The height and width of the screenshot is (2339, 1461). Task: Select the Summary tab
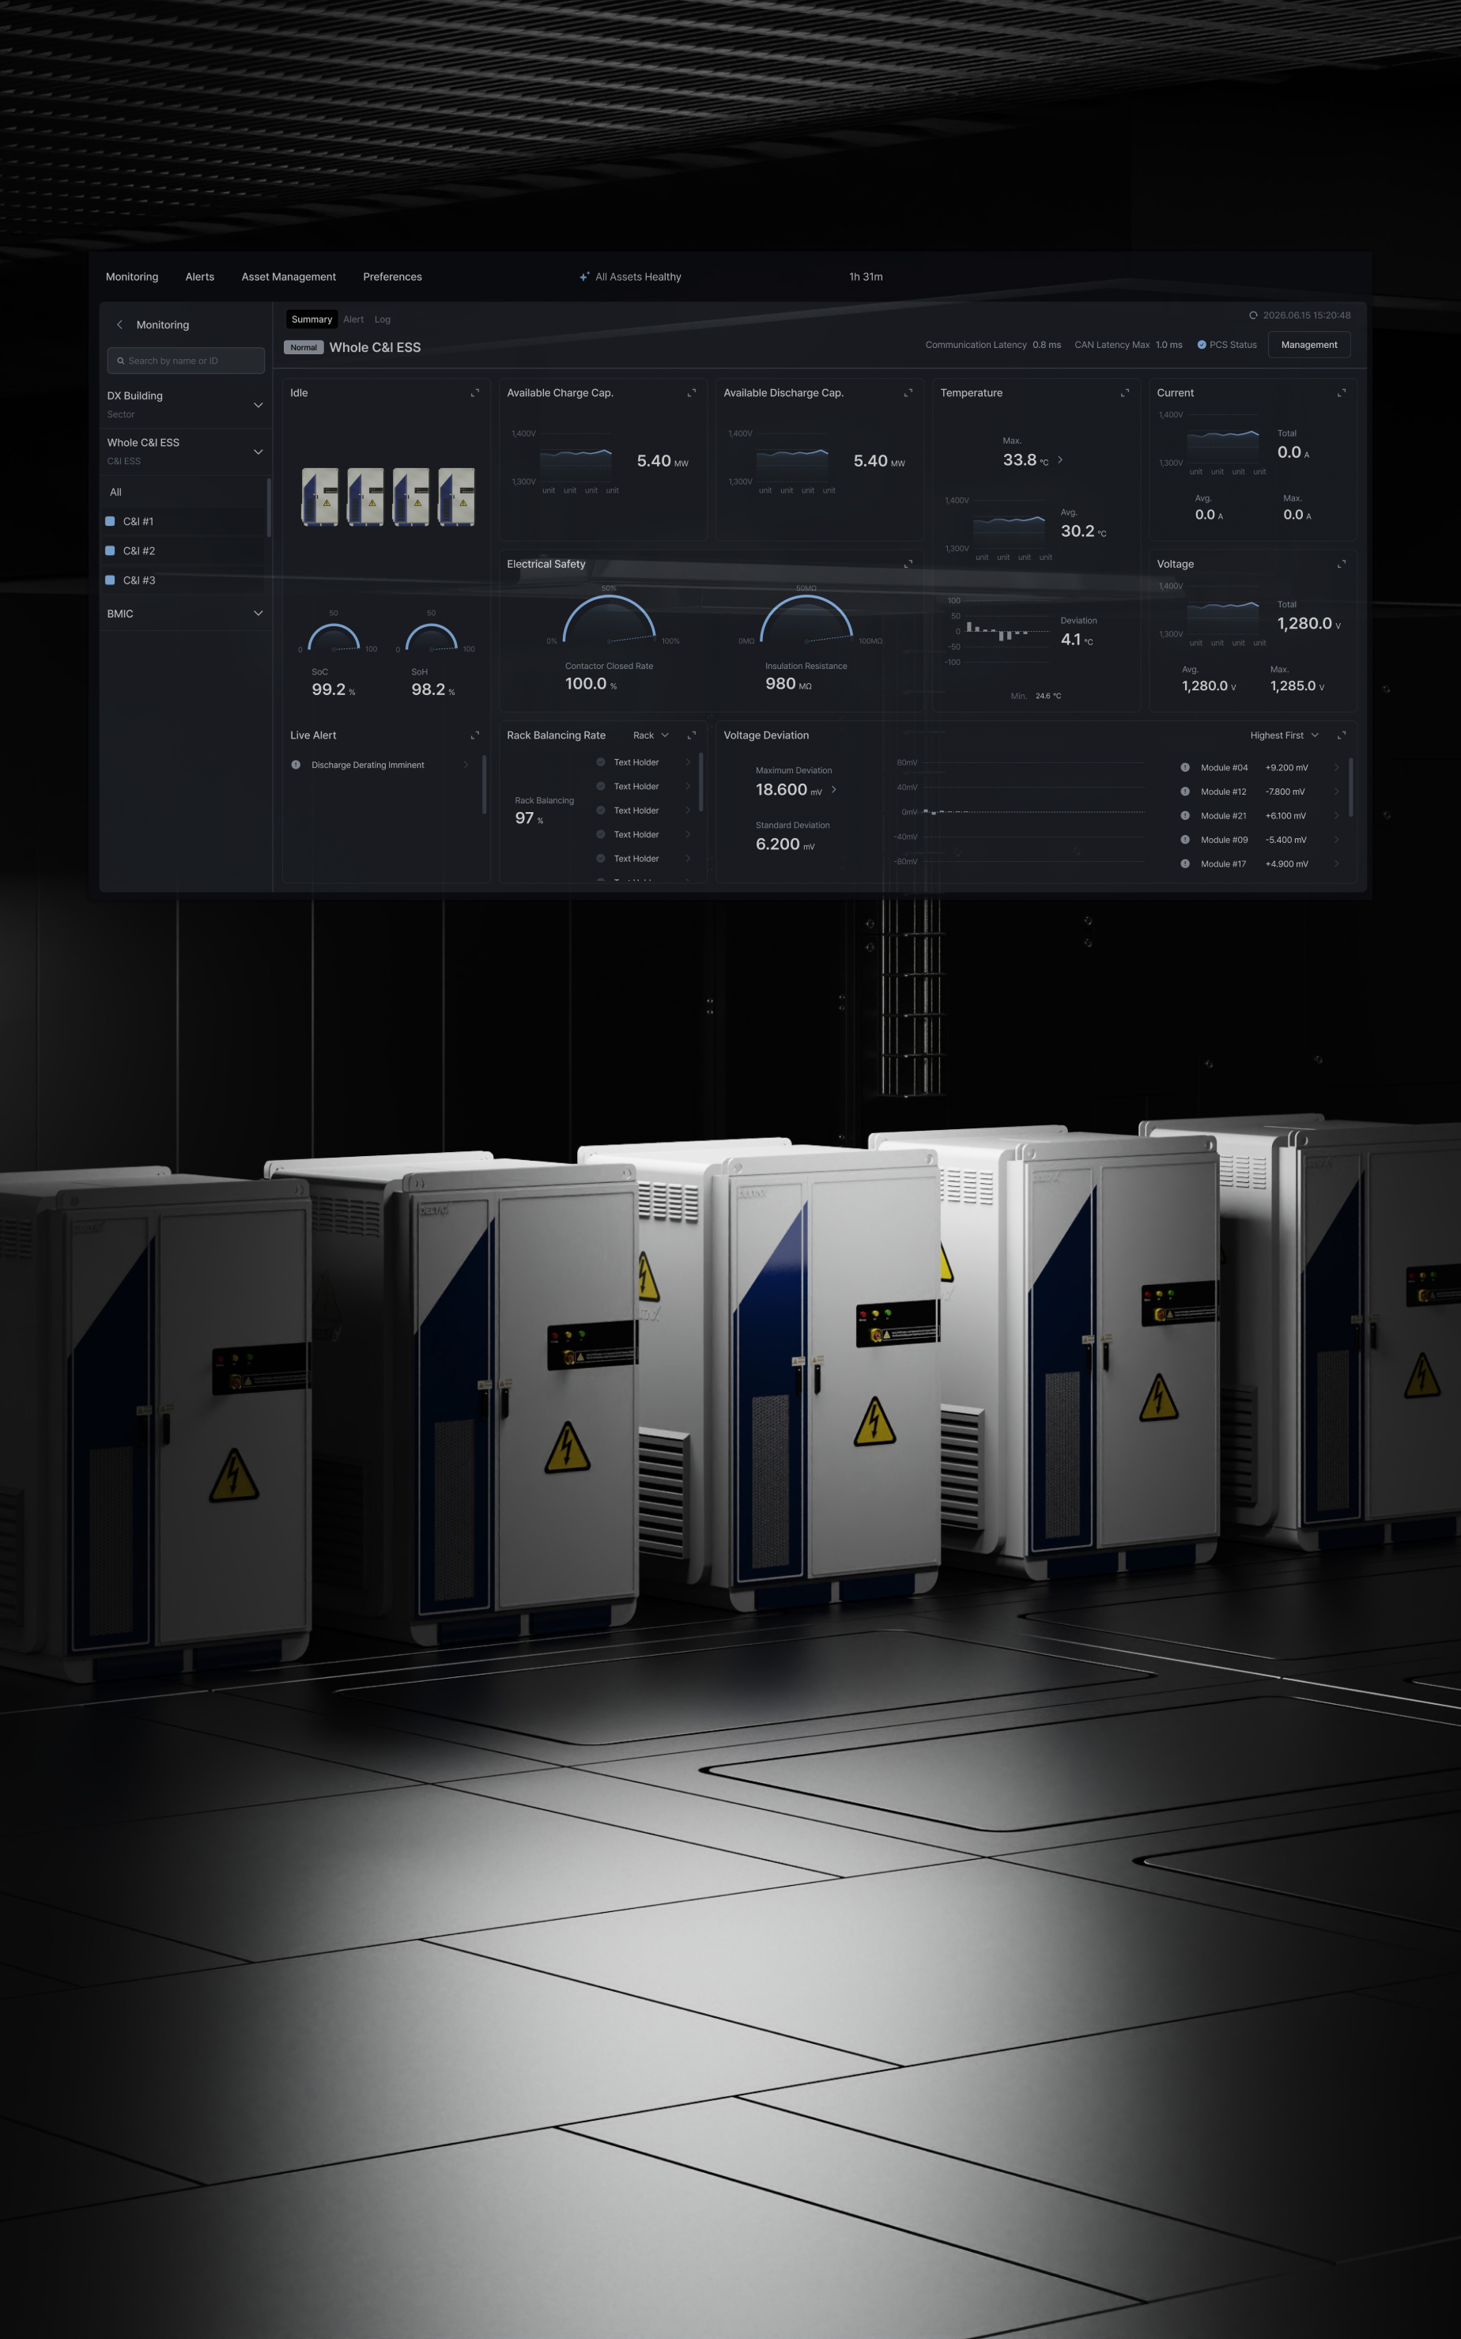click(312, 319)
